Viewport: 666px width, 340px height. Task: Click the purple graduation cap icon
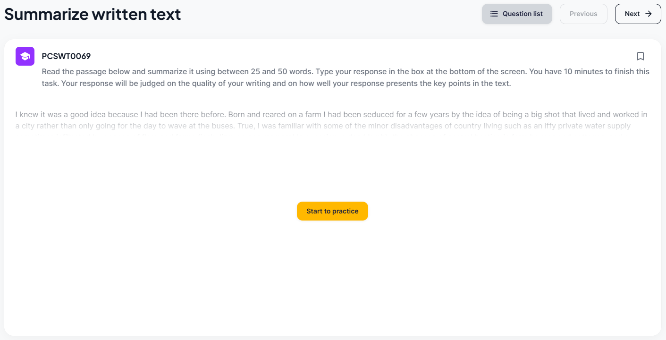[25, 56]
